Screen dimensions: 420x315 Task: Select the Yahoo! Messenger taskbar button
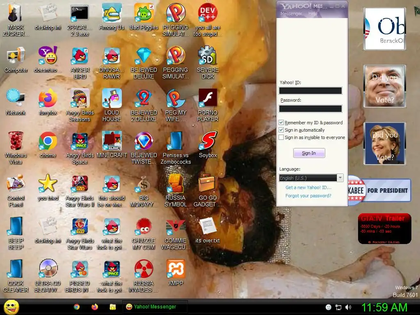[155, 307]
